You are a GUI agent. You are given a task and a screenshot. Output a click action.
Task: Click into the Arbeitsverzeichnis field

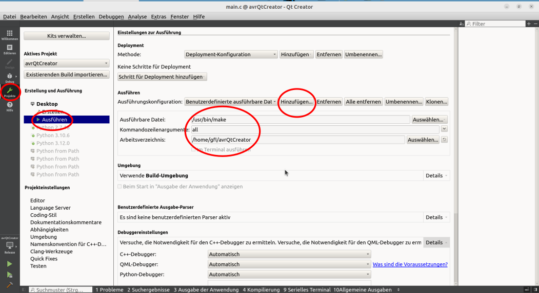point(298,140)
